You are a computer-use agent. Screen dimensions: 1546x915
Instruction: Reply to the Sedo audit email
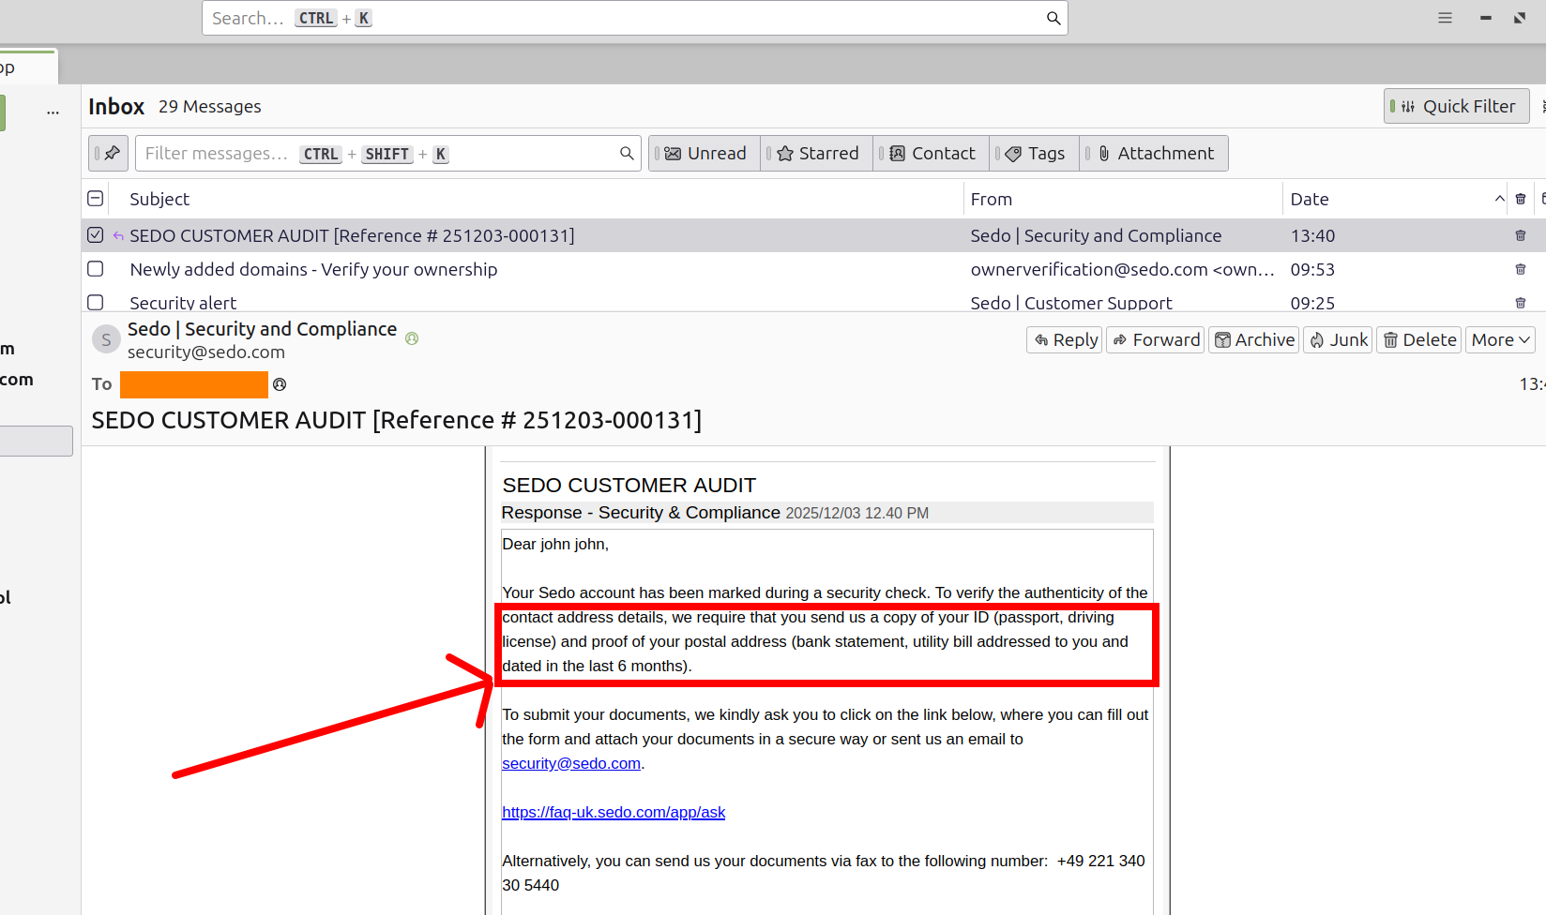click(x=1065, y=339)
